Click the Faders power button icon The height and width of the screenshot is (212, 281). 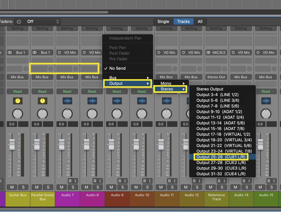19,21
